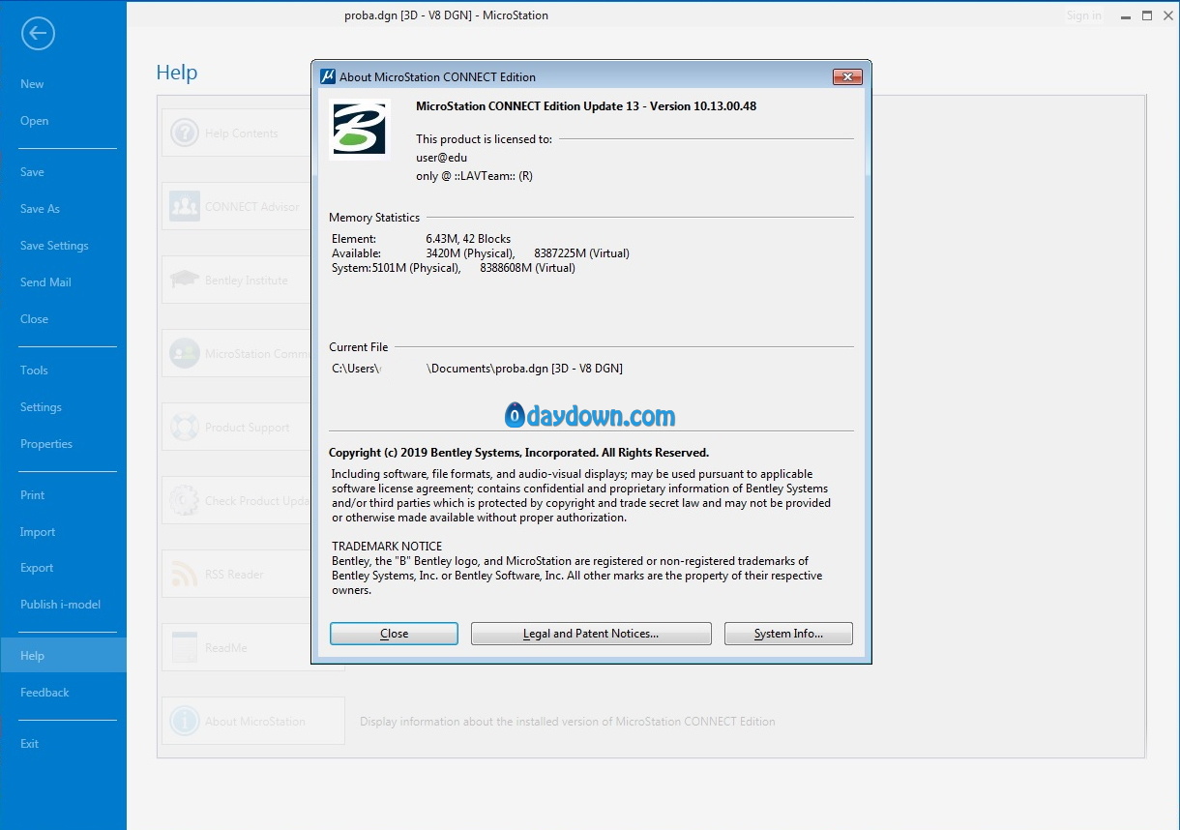This screenshot has height=830, width=1180.
Task: Select Save Settings in the sidebar
Action: coord(63,246)
